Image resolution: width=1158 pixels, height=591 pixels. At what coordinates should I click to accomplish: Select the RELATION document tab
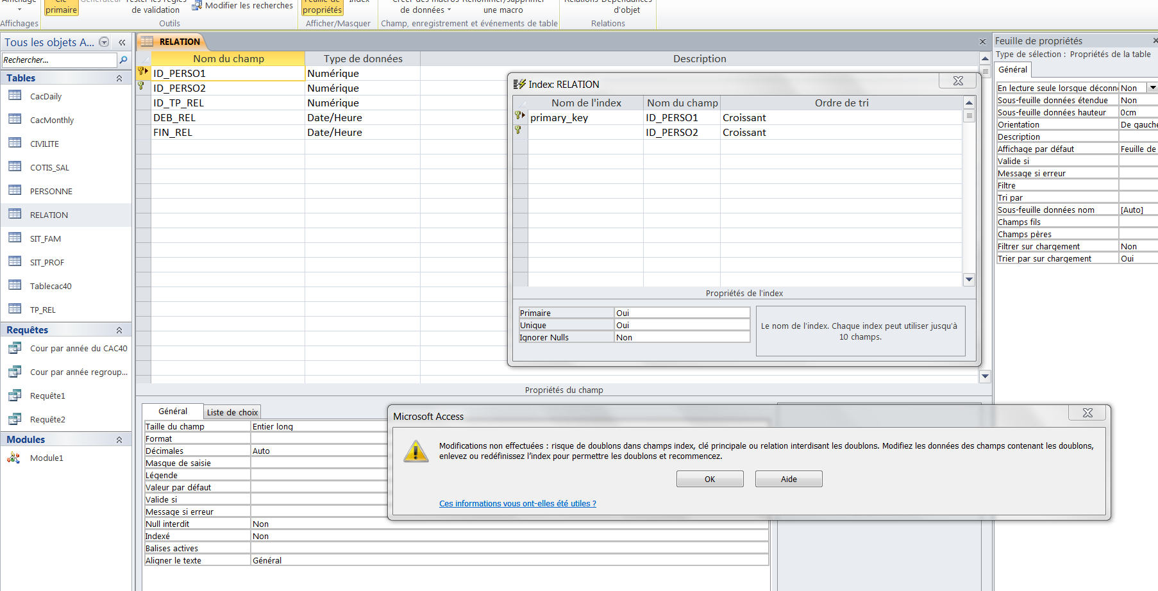[x=172, y=42]
